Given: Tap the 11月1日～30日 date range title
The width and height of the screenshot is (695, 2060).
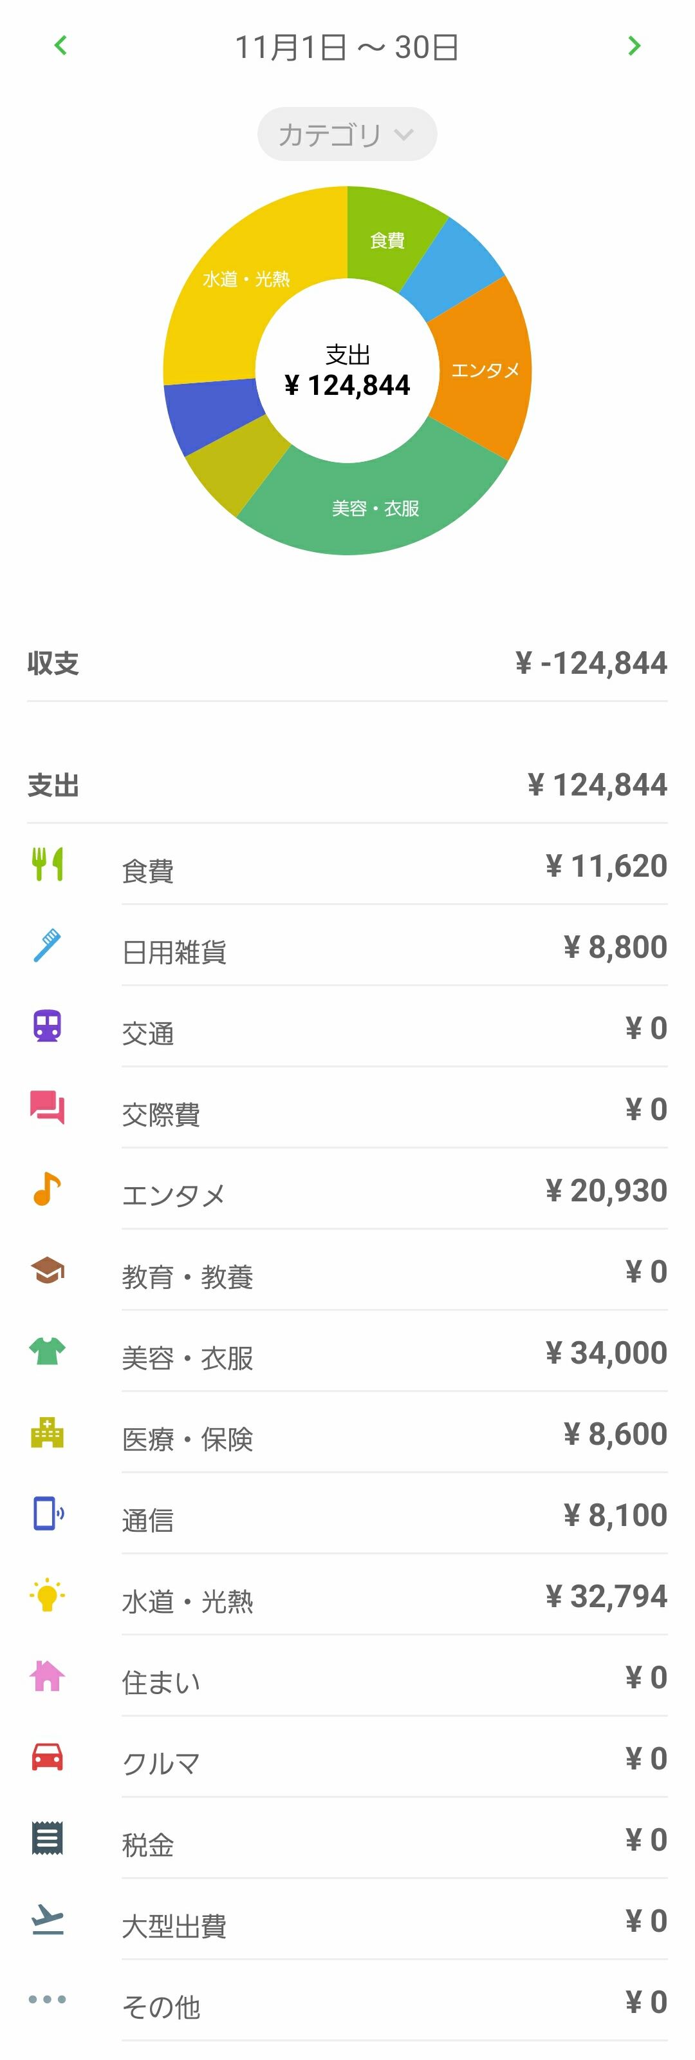Looking at the screenshot, I should pyautogui.click(x=347, y=47).
